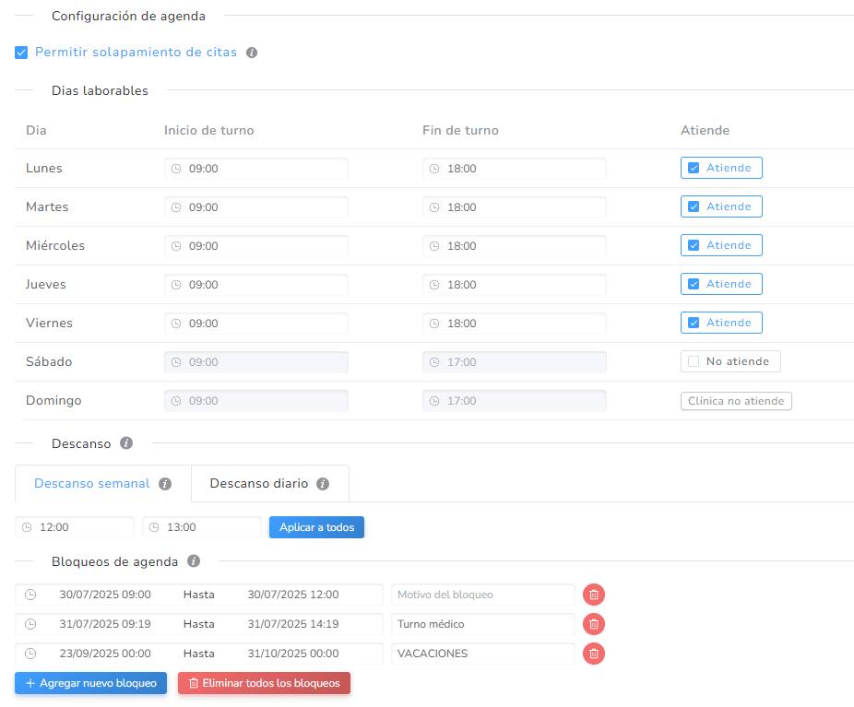Click clock icon in Jueves start time field
854x707 pixels.
point(176,285)
